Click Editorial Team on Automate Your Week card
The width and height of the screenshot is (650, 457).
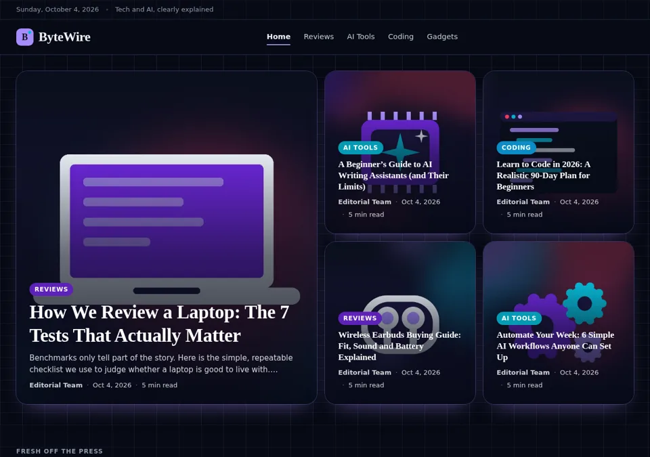(523, 372)
